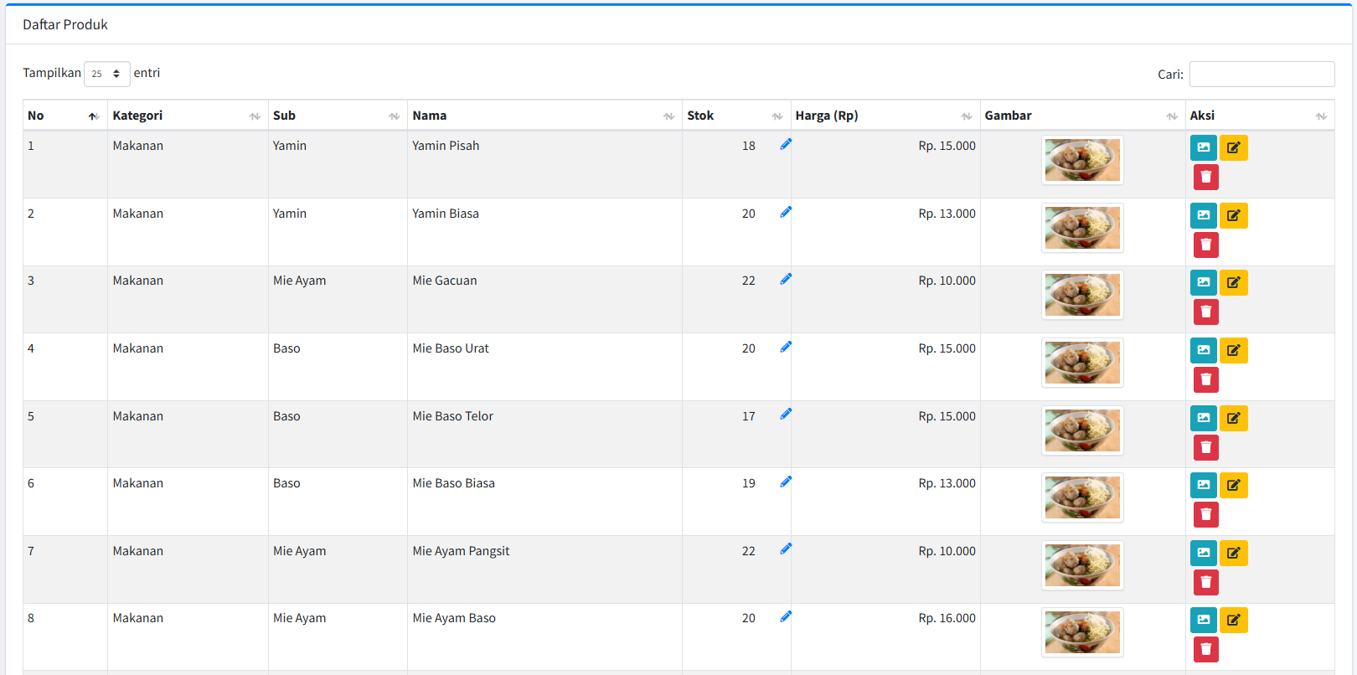
Task: Focus the Cari search field
Action: 1262,74
